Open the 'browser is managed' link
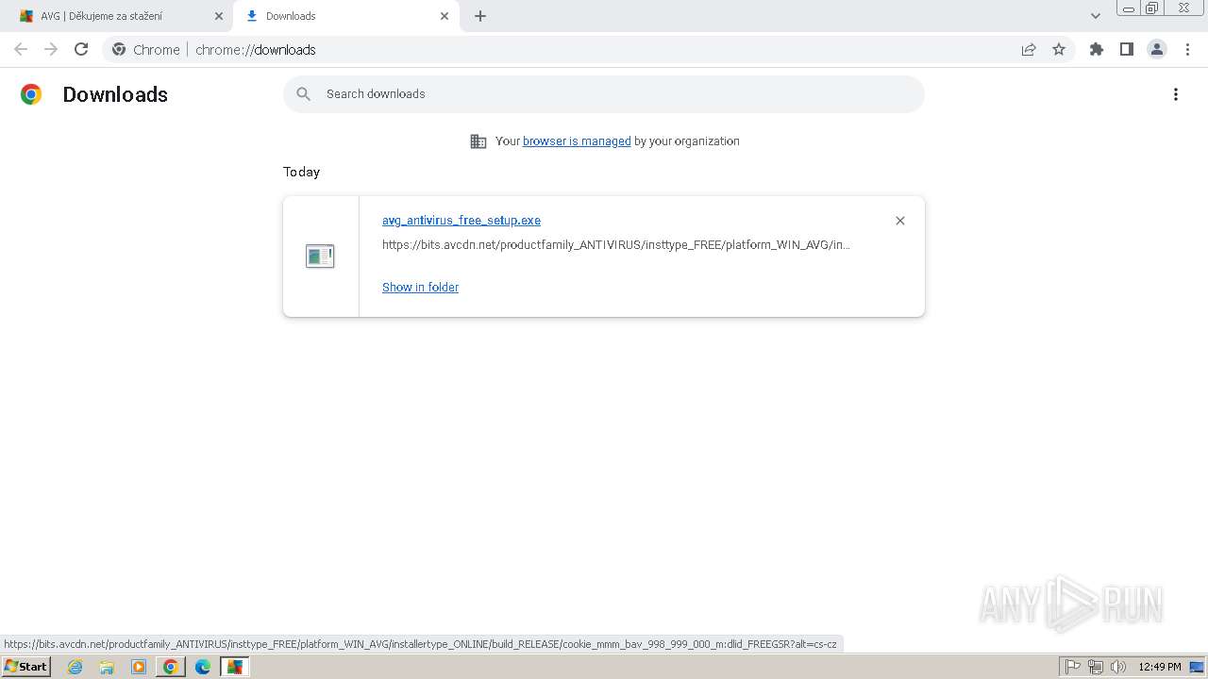 coord(577,141)
